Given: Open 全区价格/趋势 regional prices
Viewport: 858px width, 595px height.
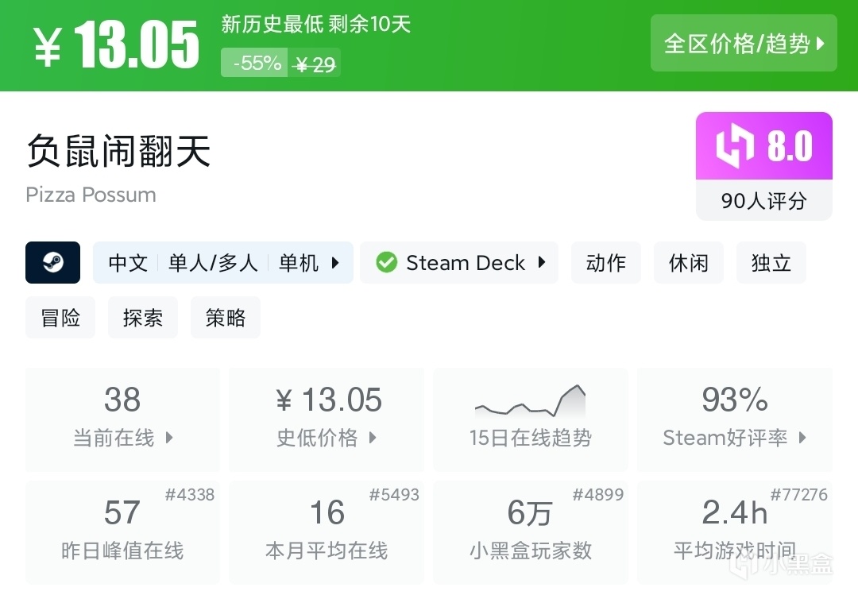Looking at the screenshot, I should (x=744, y=43).
